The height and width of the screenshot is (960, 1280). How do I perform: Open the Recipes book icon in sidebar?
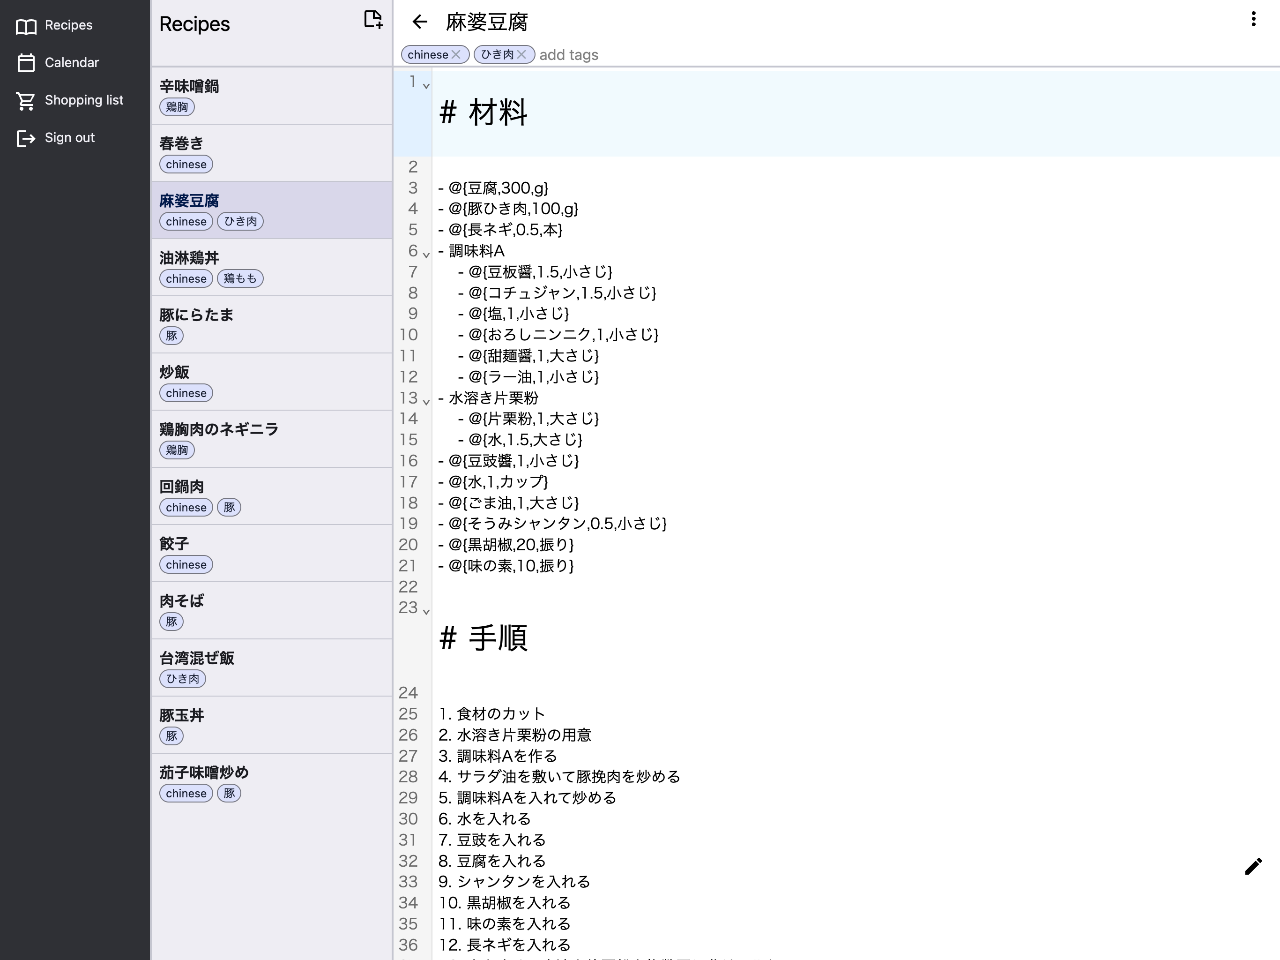tap(26, 26)
